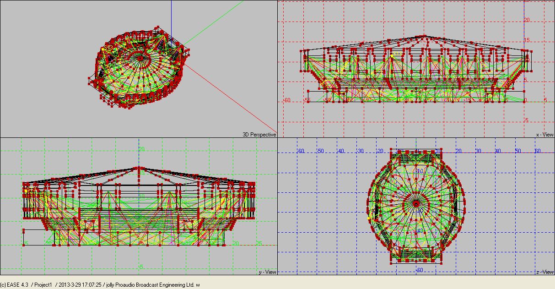Click the 3D Perspective view label
Screen dimensions: 555x289
259,135
